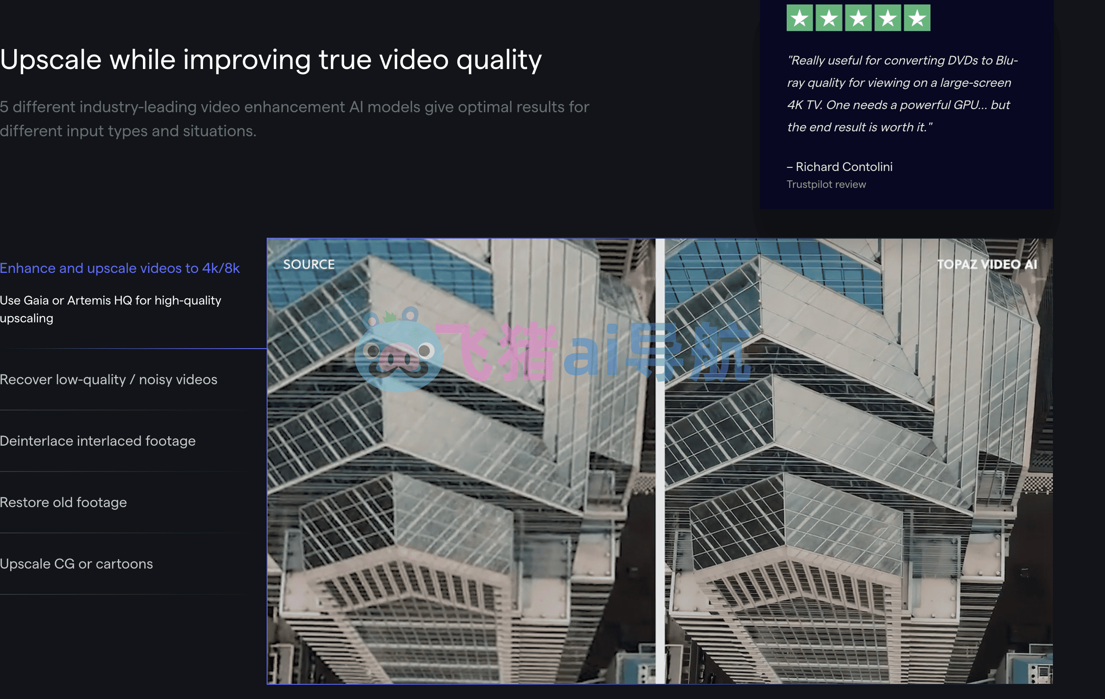Image resolution: width=1105 pixels, height=699 pixels.
Task: Click the third Trustpilot star
Action: 858,18
